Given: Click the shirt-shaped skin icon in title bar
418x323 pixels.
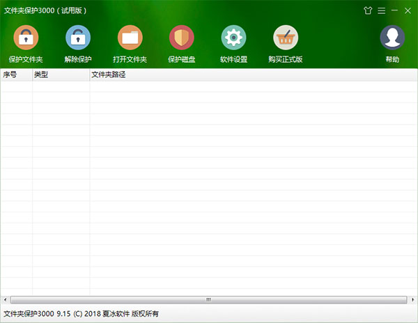Looking at the screenshot, I should [x=368, y=11].
